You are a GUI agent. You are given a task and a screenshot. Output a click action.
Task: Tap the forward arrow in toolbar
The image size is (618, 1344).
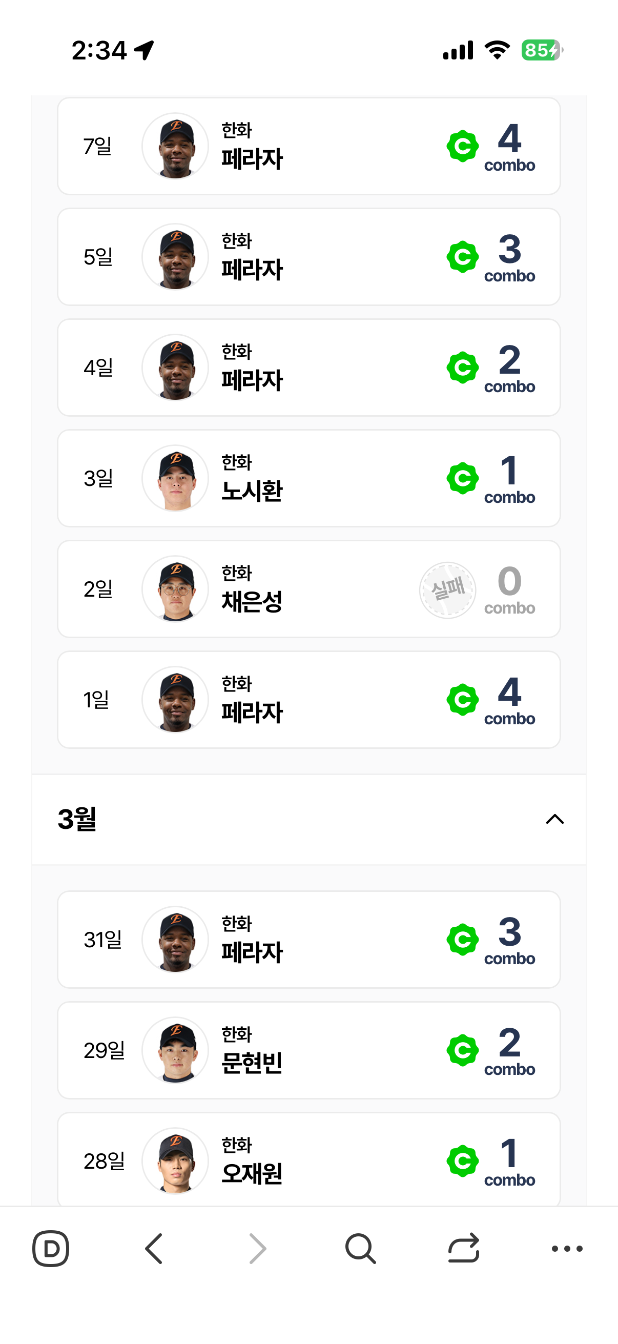tap(257, 1249)
